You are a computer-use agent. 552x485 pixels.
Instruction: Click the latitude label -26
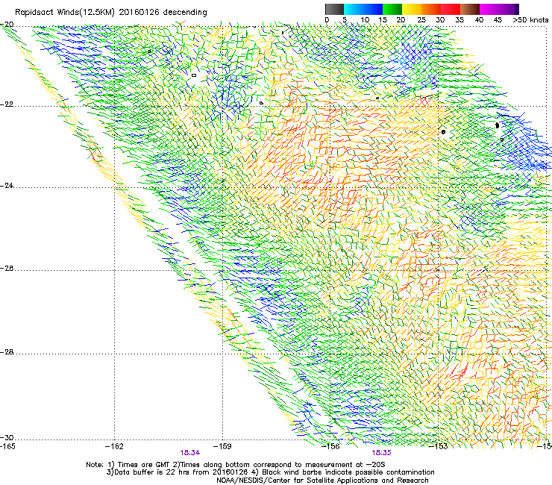7,269
